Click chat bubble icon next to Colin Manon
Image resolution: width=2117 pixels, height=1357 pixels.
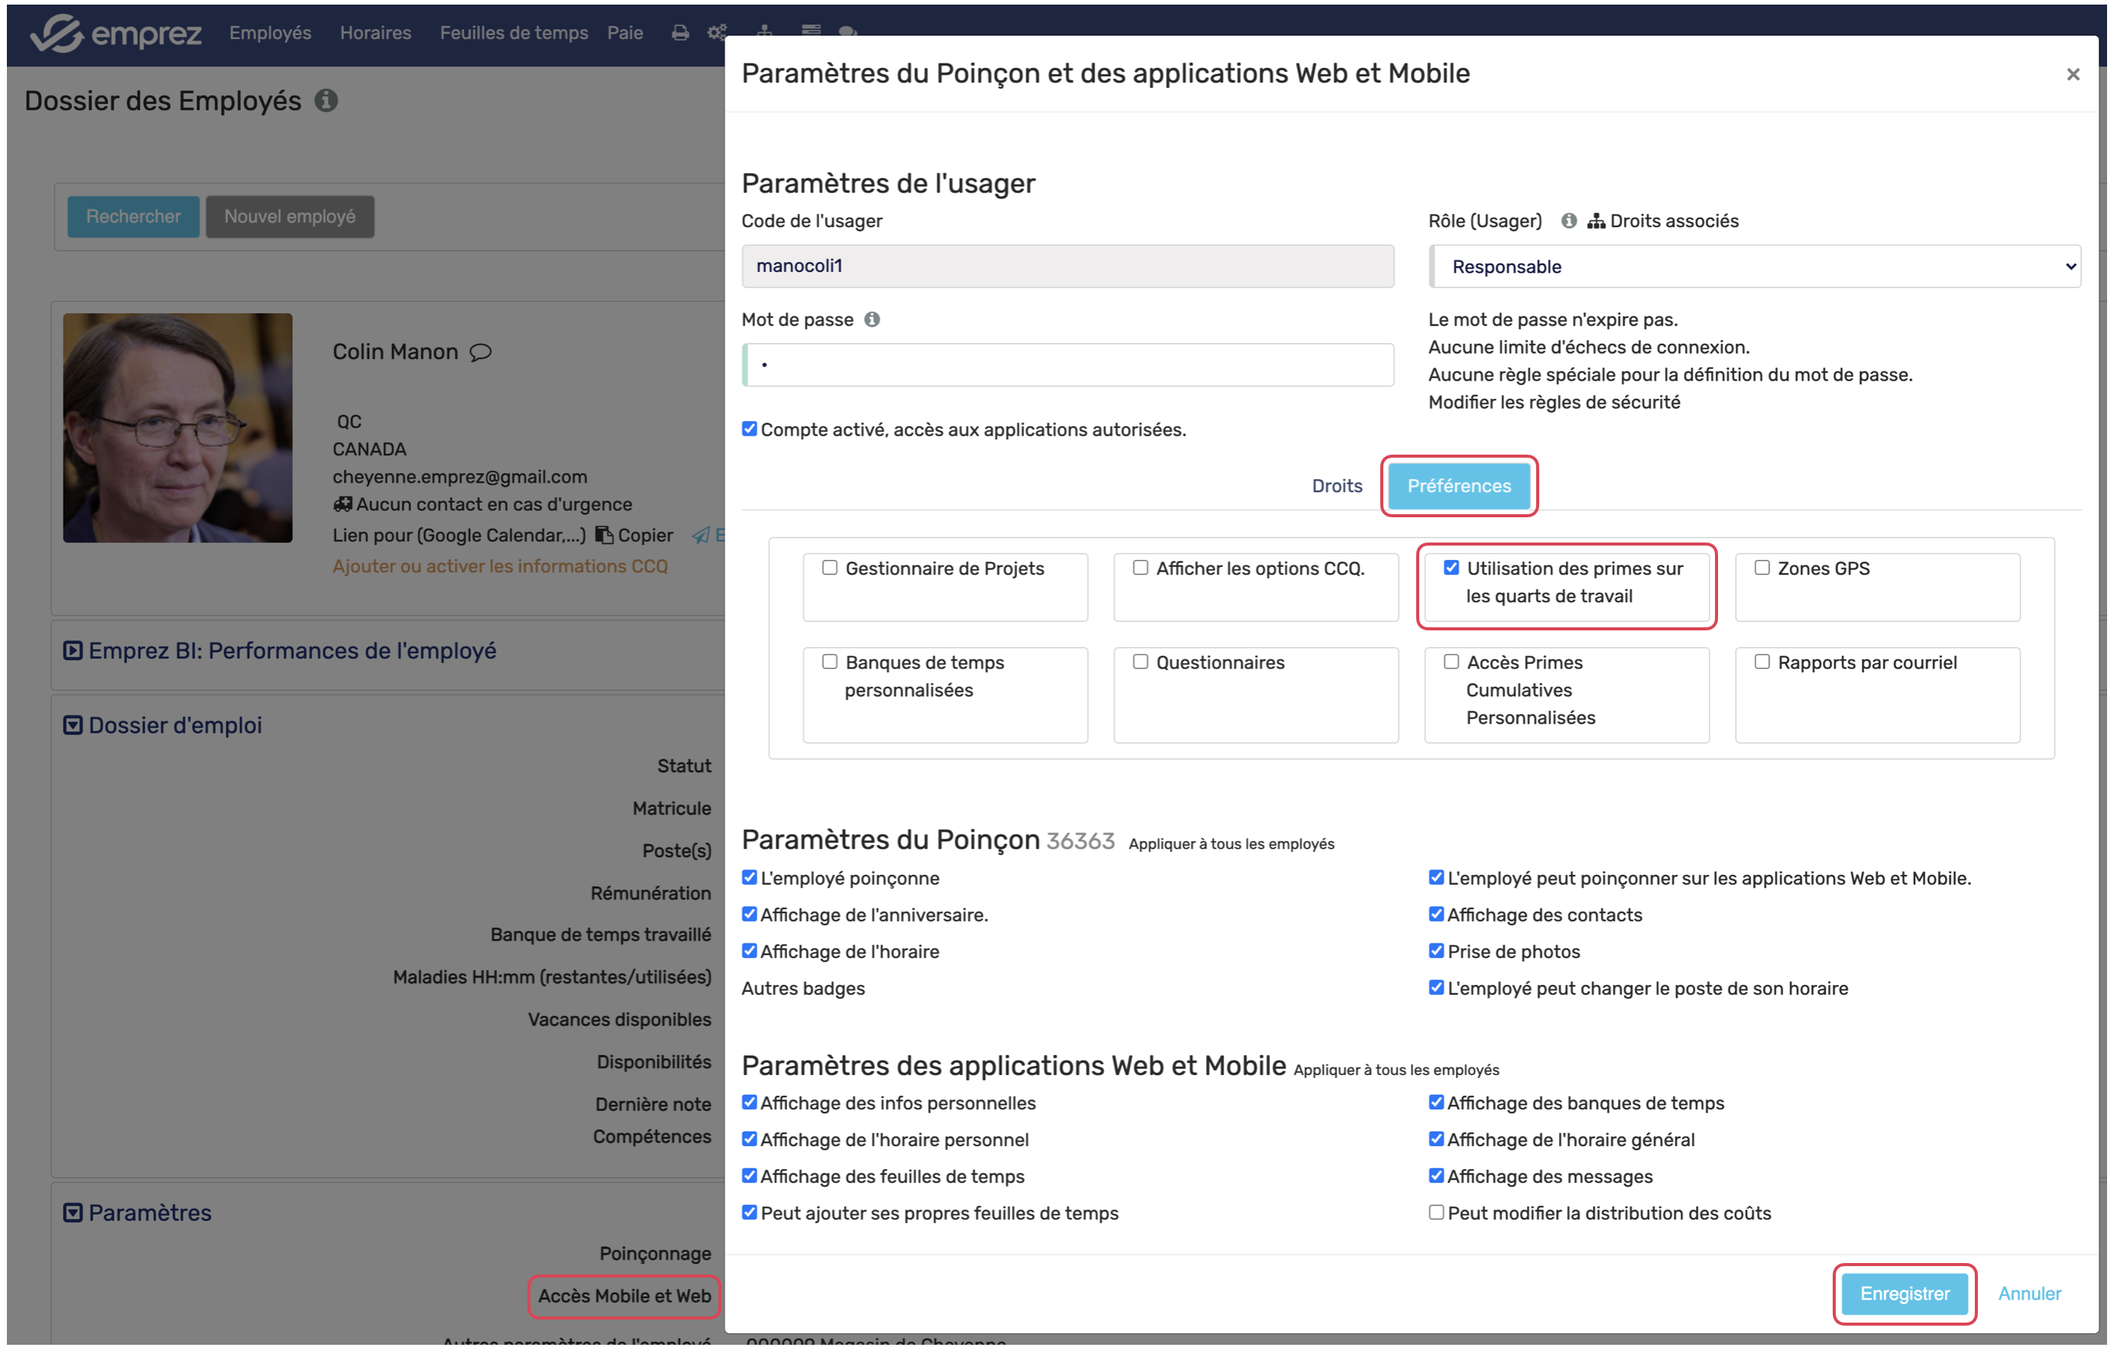(480, 352)
